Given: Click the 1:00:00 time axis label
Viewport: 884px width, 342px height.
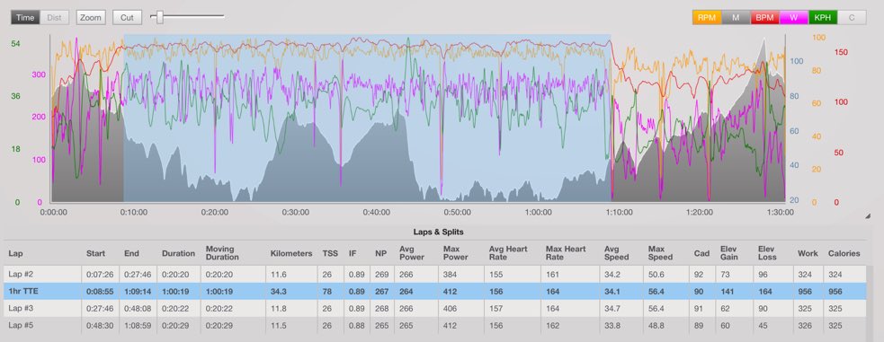Looking at the screenshot, I should (538, 212).
